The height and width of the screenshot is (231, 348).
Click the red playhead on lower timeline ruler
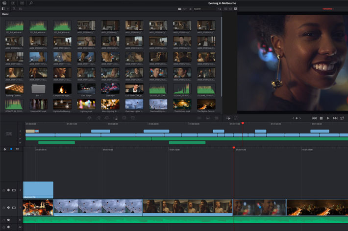tap(234, 147)
